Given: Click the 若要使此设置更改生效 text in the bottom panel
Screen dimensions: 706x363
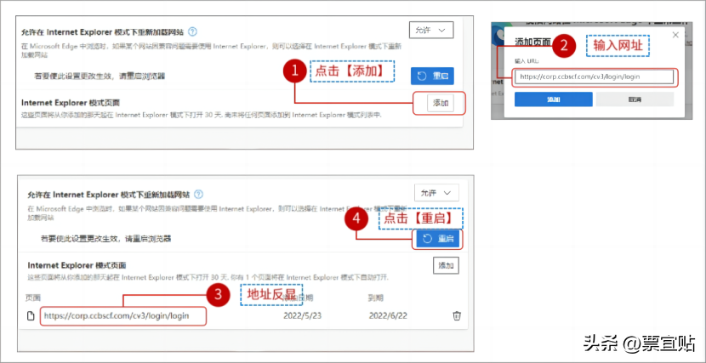Looking at the screenshot, I should point(105,239).
